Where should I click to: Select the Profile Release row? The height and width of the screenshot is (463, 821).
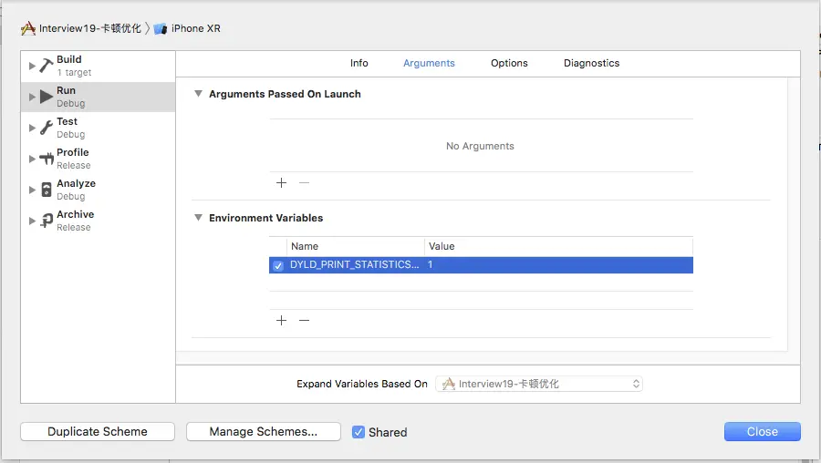click(x=98, y=159)
